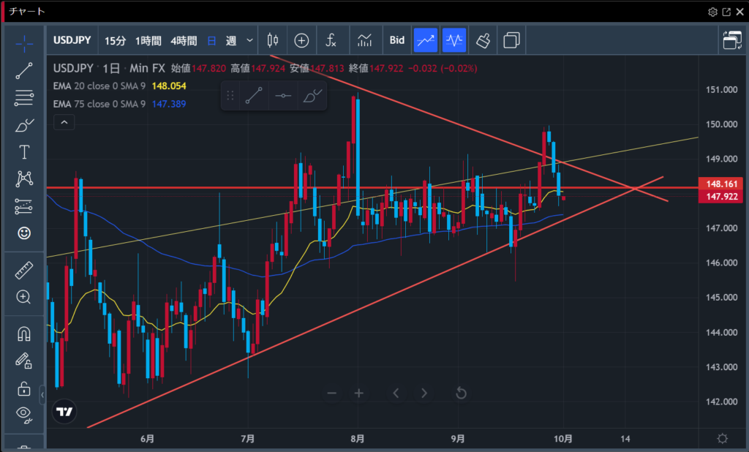
Task: Switch to the 4時間 timeframe
Action: [183, 40]
